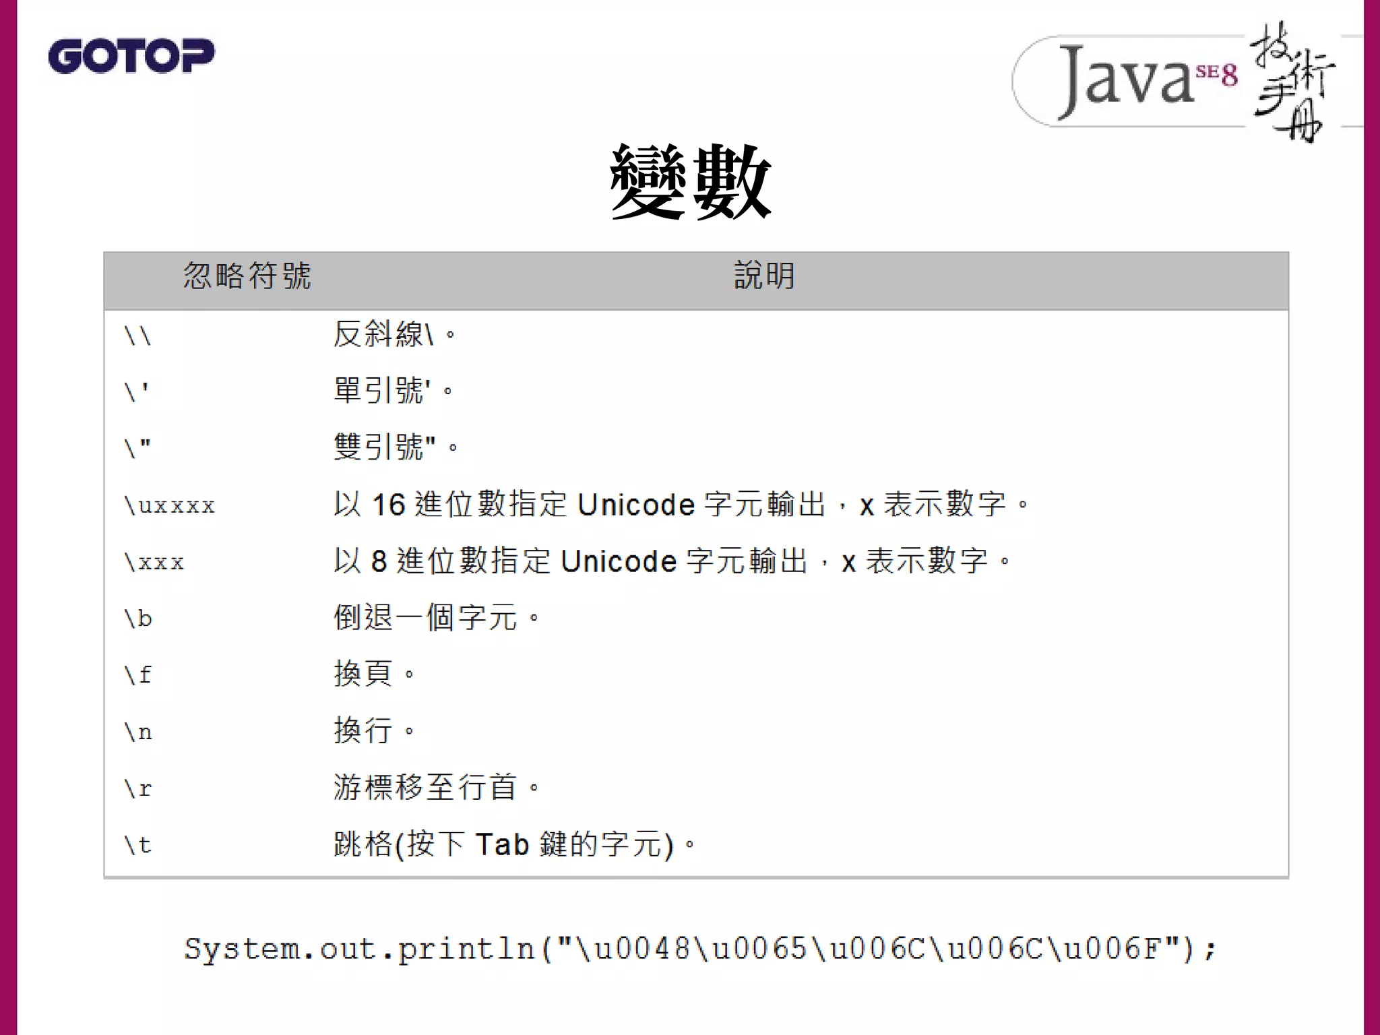
Task: Select the 忽略符號 column header
Action: (247, 276)
